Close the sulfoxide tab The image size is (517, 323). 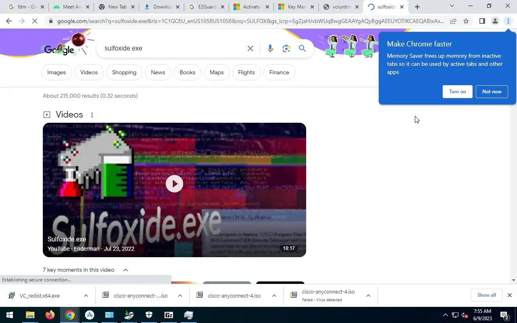click(401, 7)
